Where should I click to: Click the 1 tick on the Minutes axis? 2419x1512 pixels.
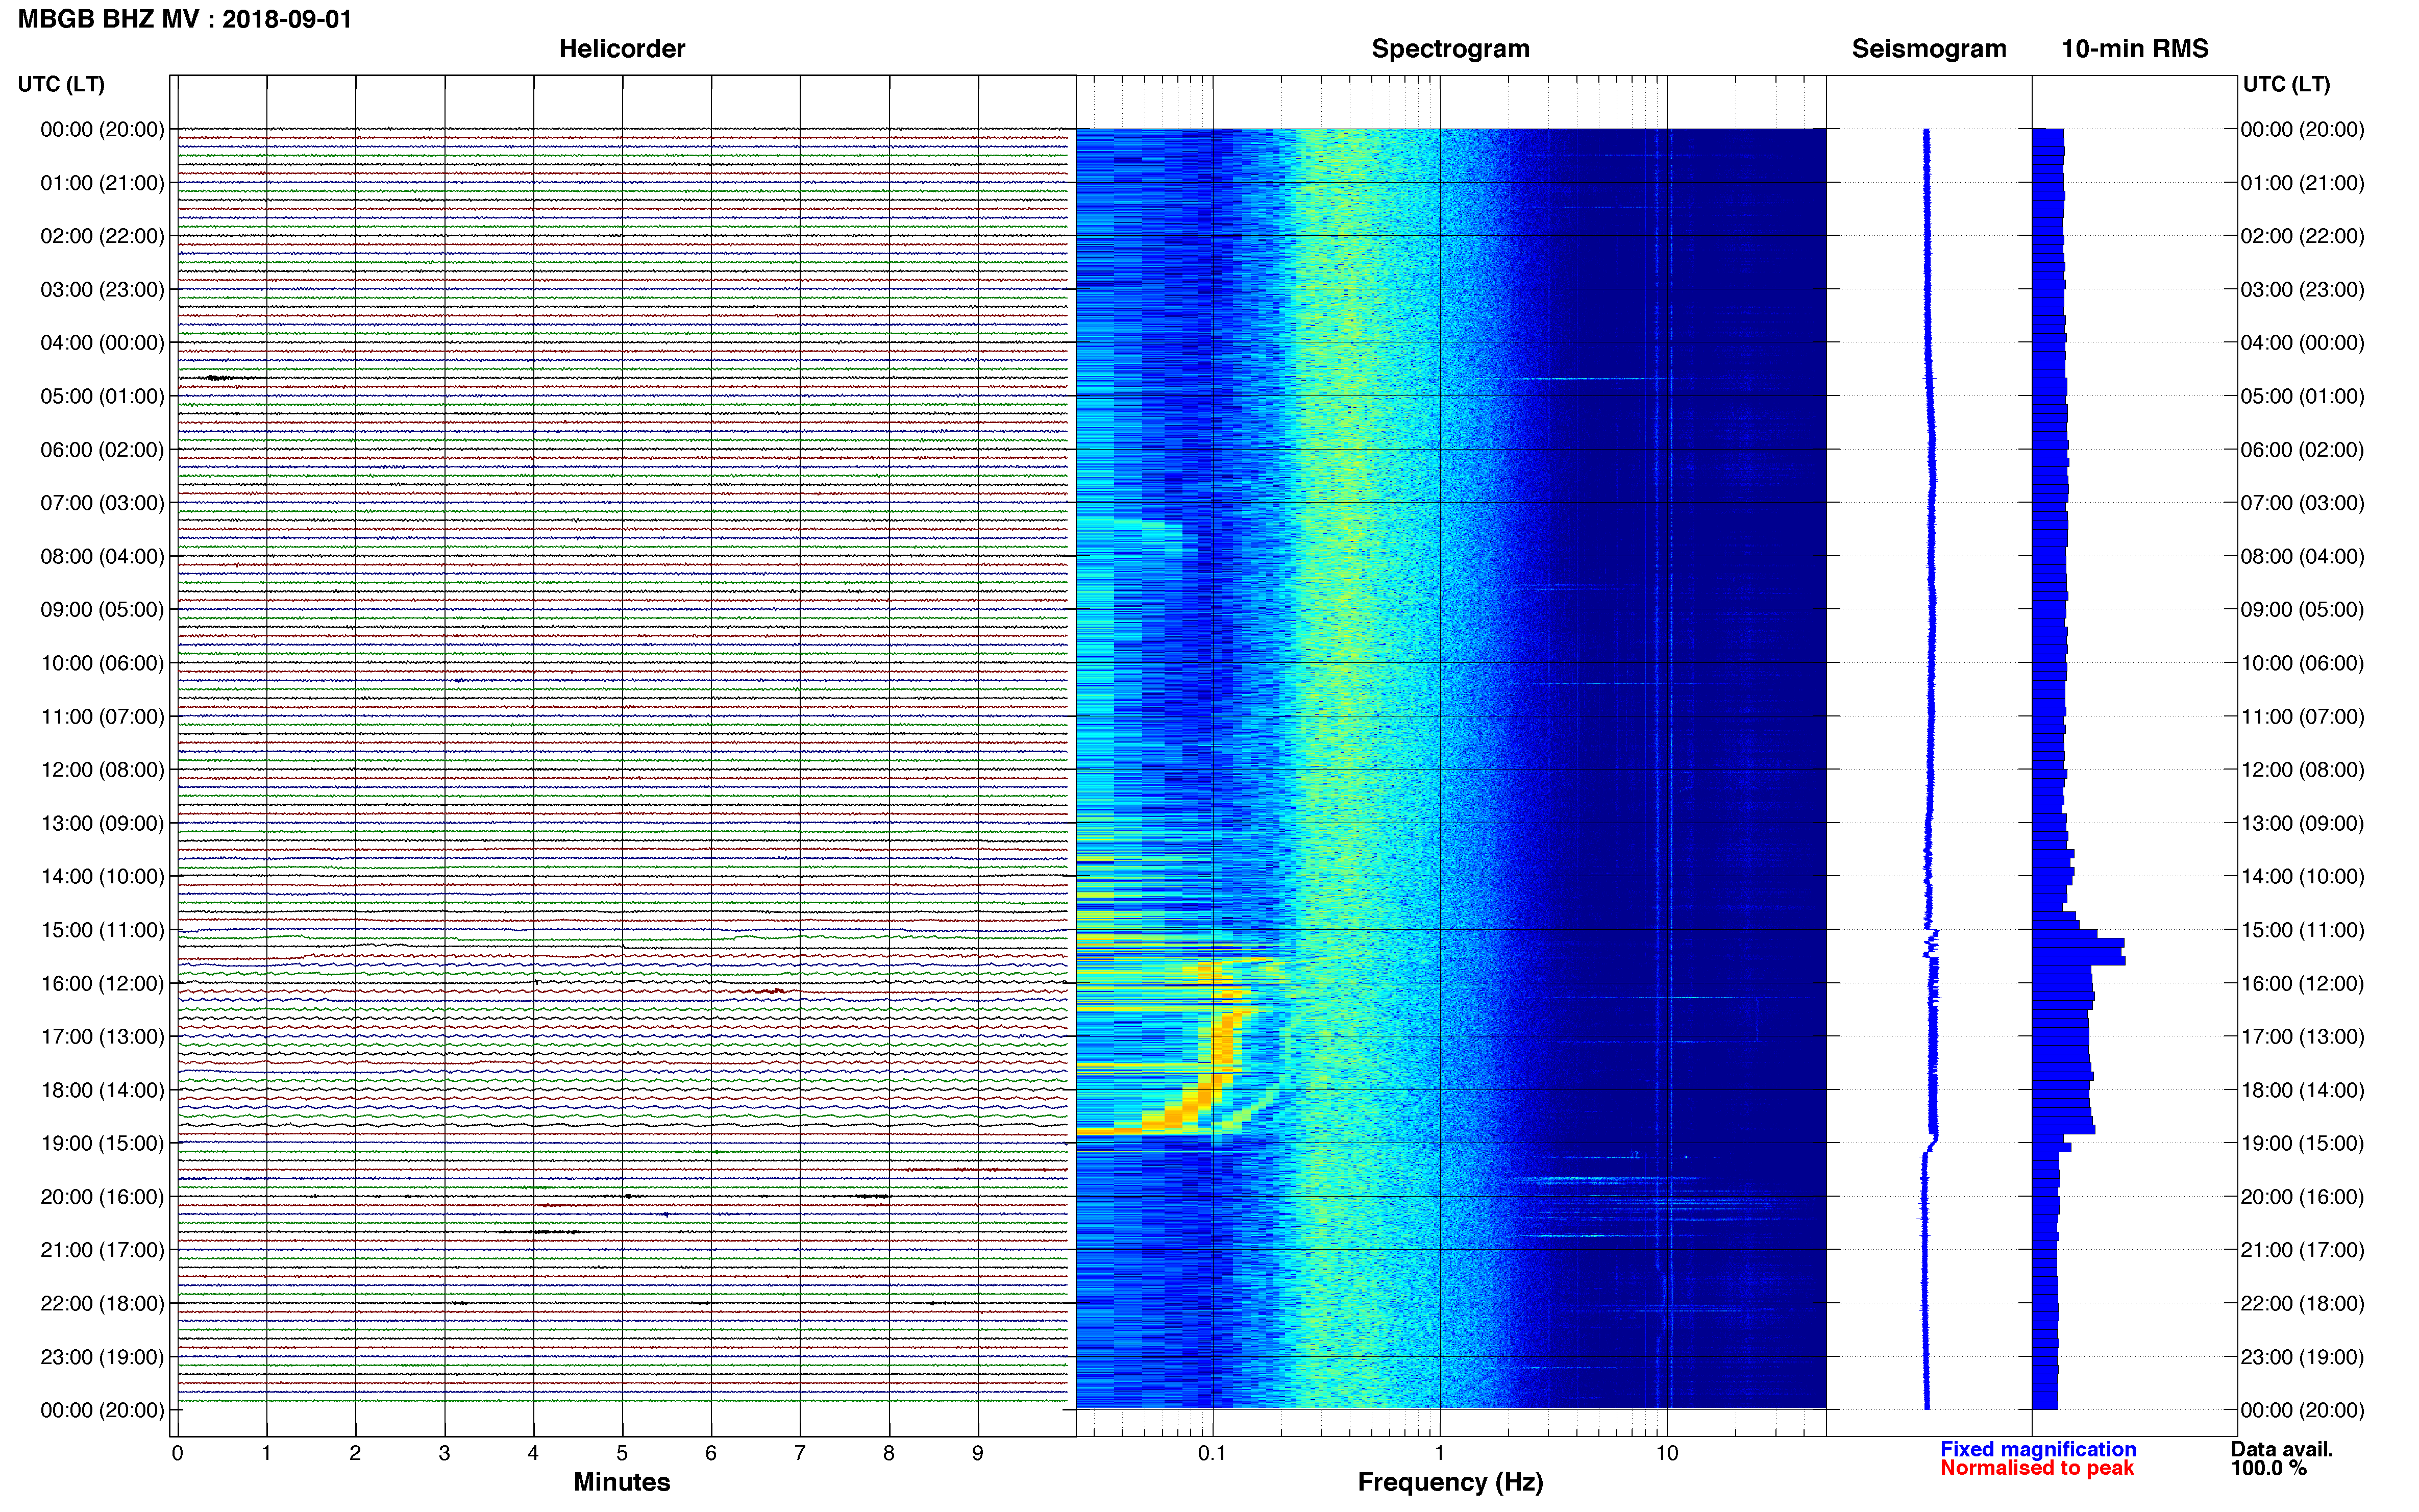click(x=266, y=1453)
